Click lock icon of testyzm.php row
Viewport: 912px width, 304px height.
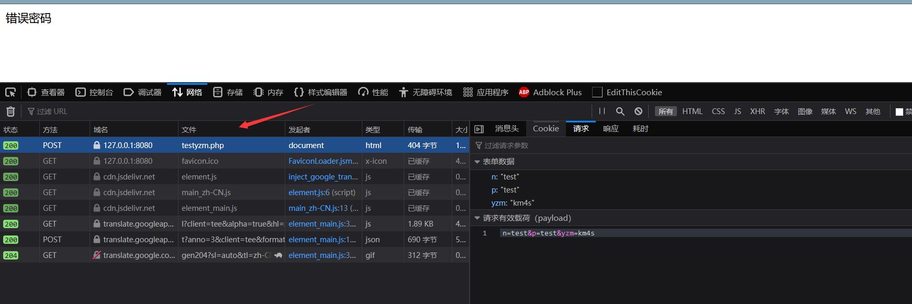(x=97, y=145)
